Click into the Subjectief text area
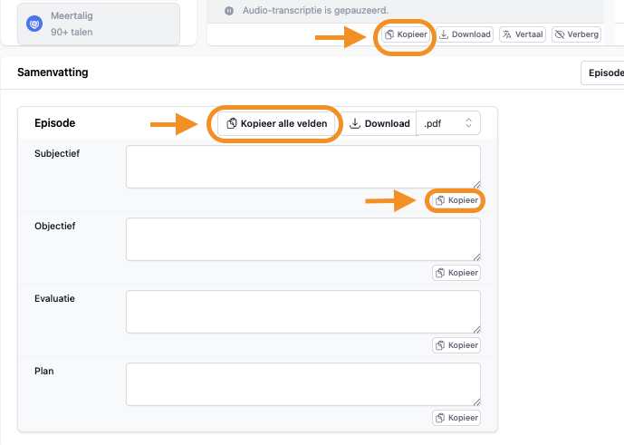624x445 pixels. point(302,167)
